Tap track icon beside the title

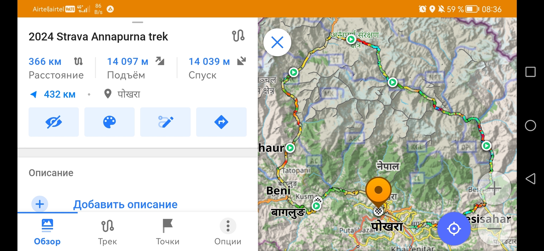[238, 36]
